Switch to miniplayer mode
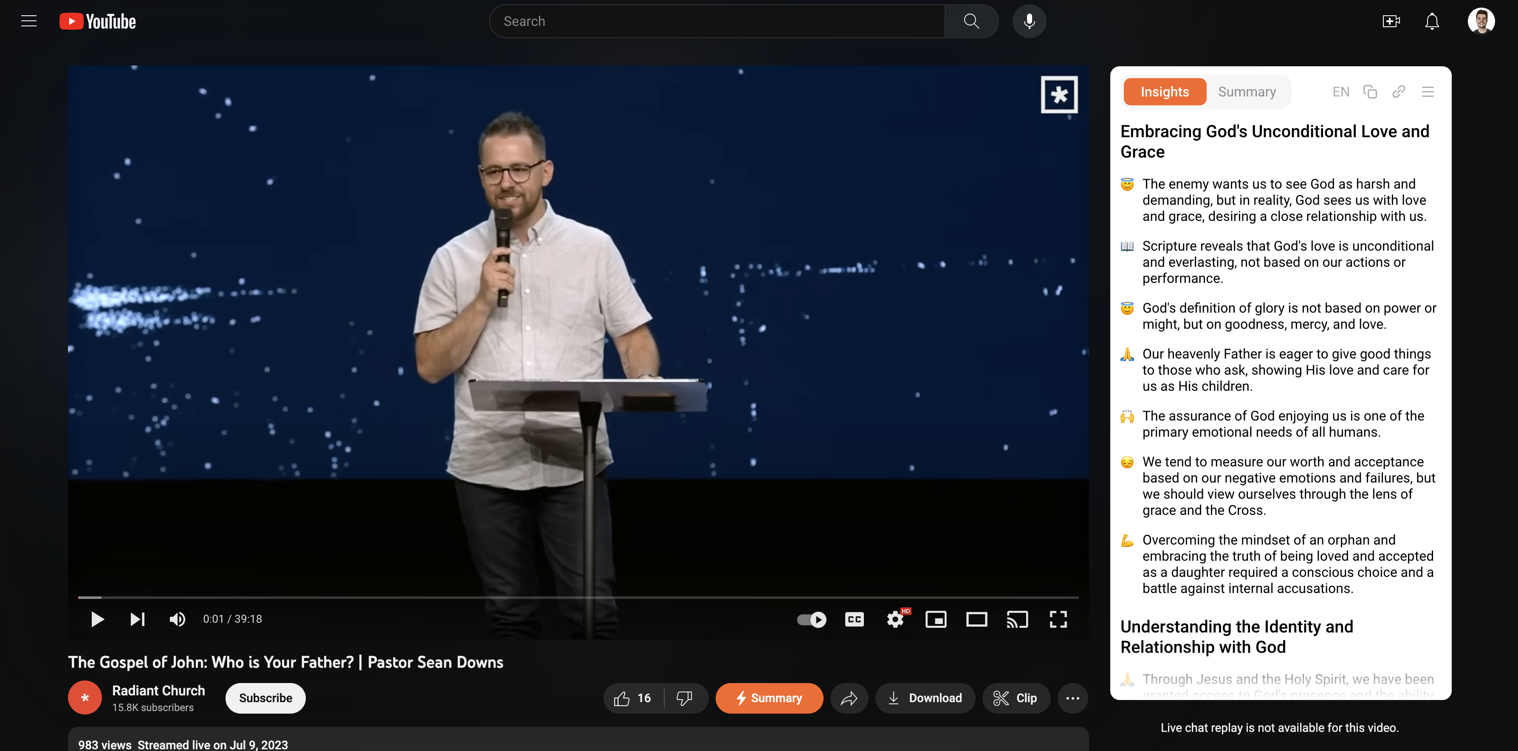1518x751 pixels. pos(936,619)
